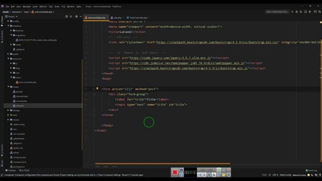322x181 pixels.
Task: Click the Add Configuration button
Action: 277,12
